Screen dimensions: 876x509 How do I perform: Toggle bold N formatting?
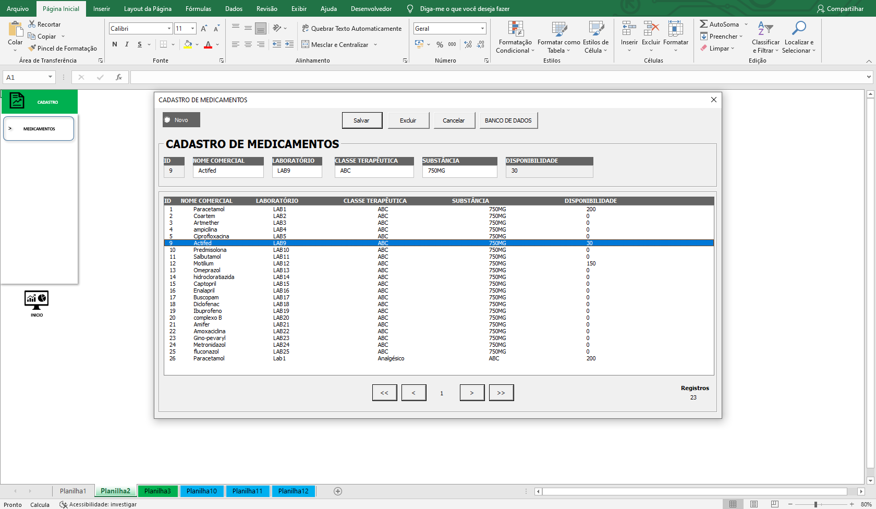pyautogui.click(x=115, y=44)
